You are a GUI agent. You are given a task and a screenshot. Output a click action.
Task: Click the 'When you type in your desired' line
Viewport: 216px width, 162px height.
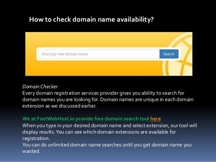[x=109, y=125]
